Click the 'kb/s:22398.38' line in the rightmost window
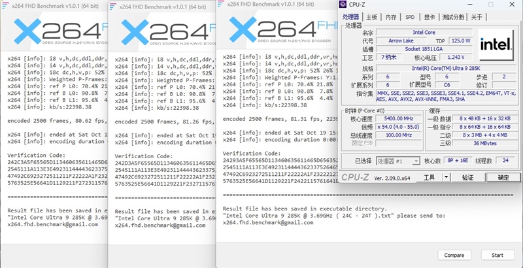This screenshot has width=523, height=268. [265, 105]
